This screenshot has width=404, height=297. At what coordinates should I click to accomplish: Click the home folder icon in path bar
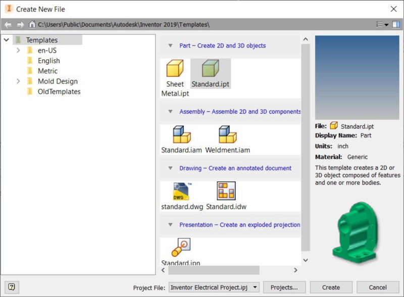pyautogui.click(x=32, y=24)
